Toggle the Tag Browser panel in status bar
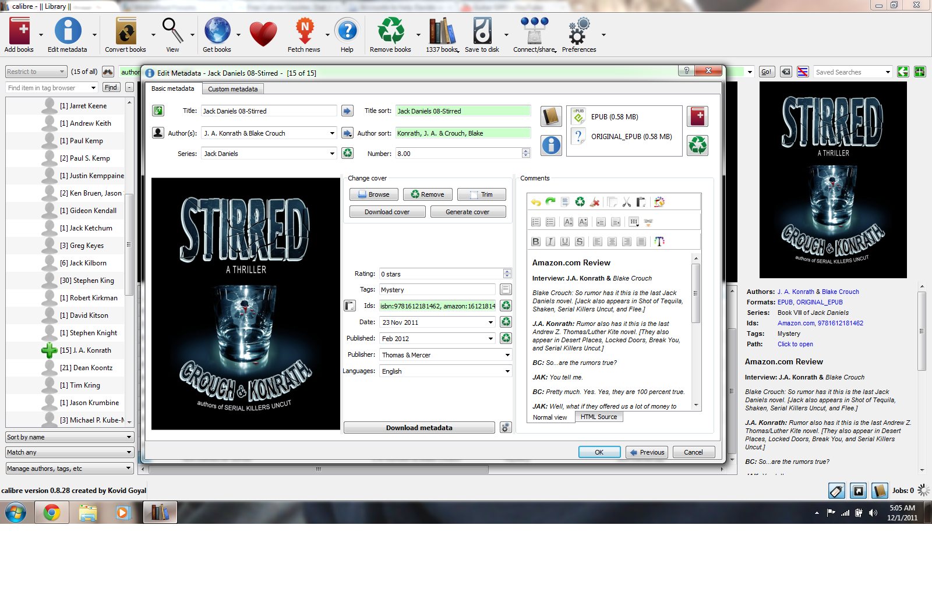 coord(836,491)
